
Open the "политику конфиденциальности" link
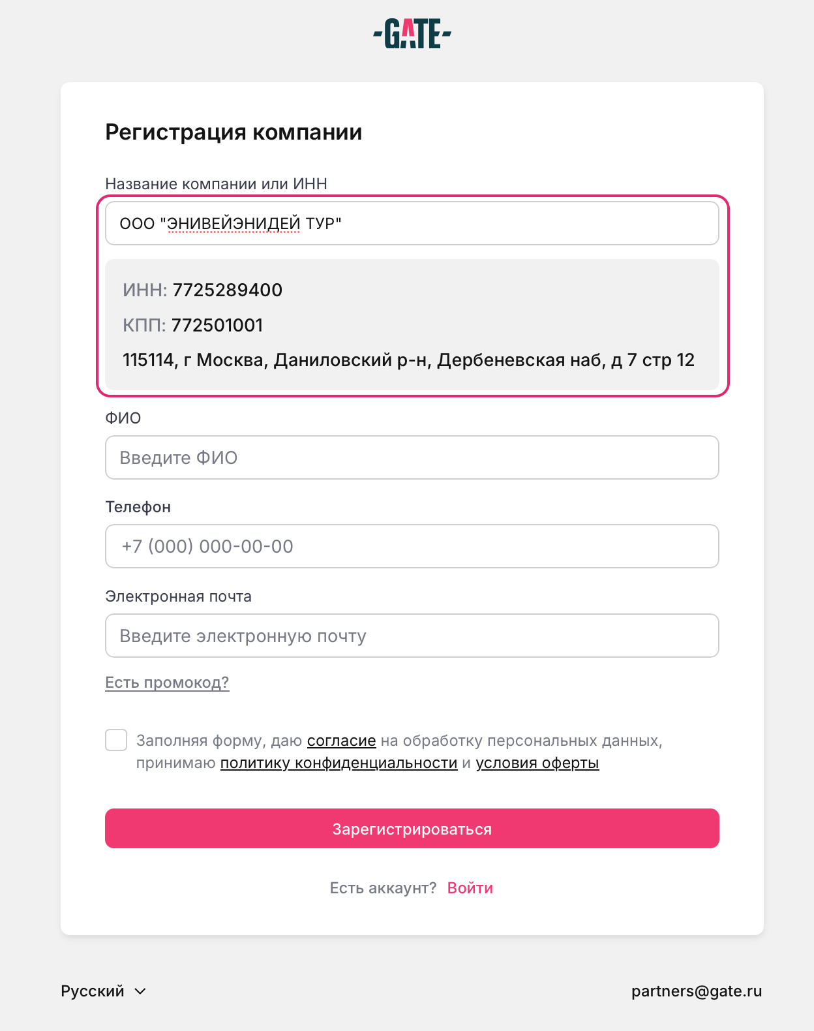pyautogui.click(x=339, y=763)
